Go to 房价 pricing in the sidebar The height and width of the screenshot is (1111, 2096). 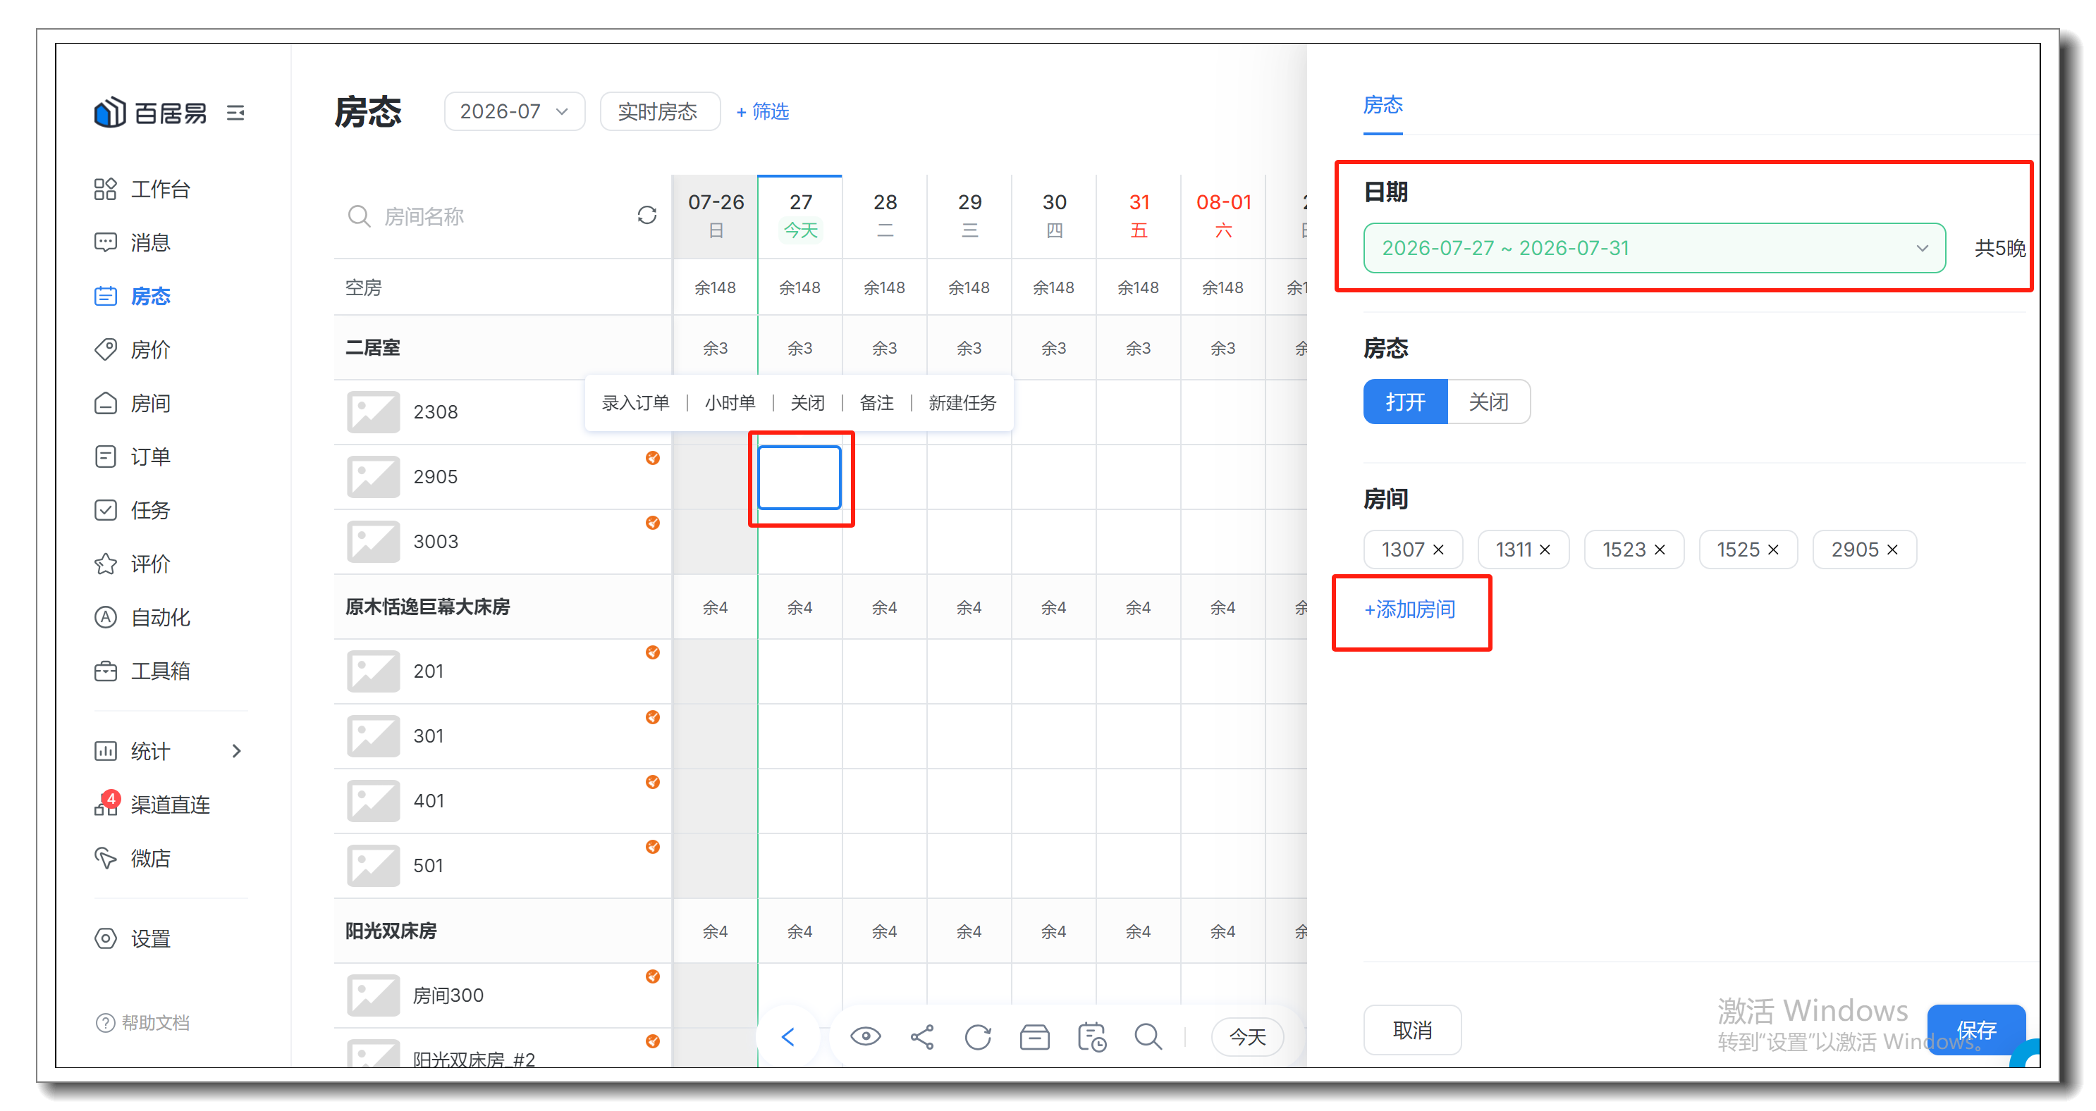pos(133,349)
